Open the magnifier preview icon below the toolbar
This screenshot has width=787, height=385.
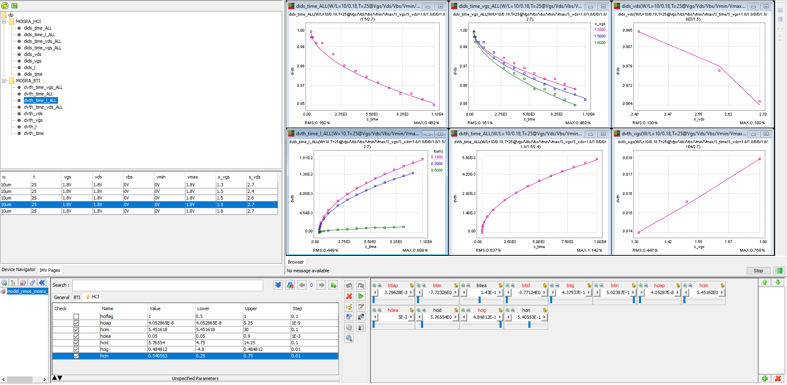(349, 338)
